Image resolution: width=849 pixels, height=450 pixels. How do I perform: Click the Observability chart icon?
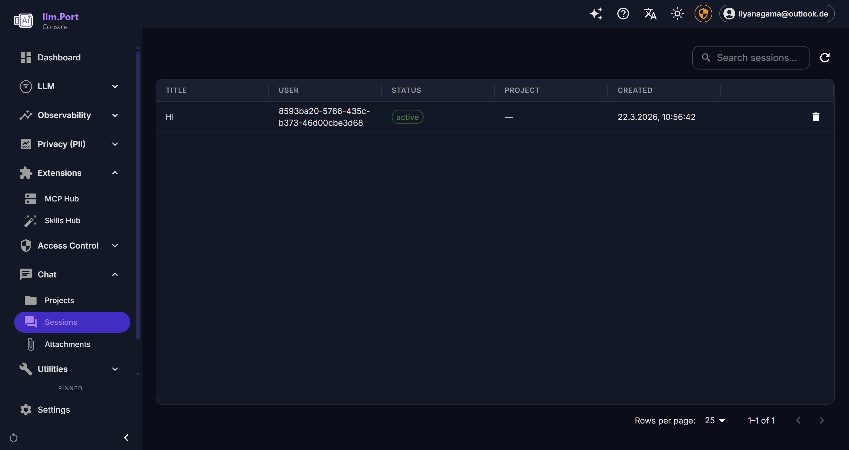pos(26,115)
